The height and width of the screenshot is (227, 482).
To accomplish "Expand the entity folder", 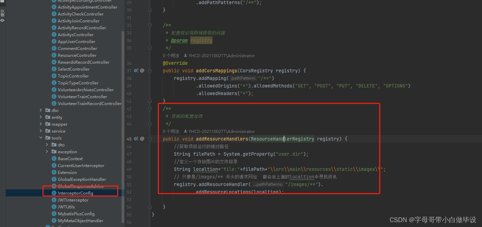I will point(41,117).
